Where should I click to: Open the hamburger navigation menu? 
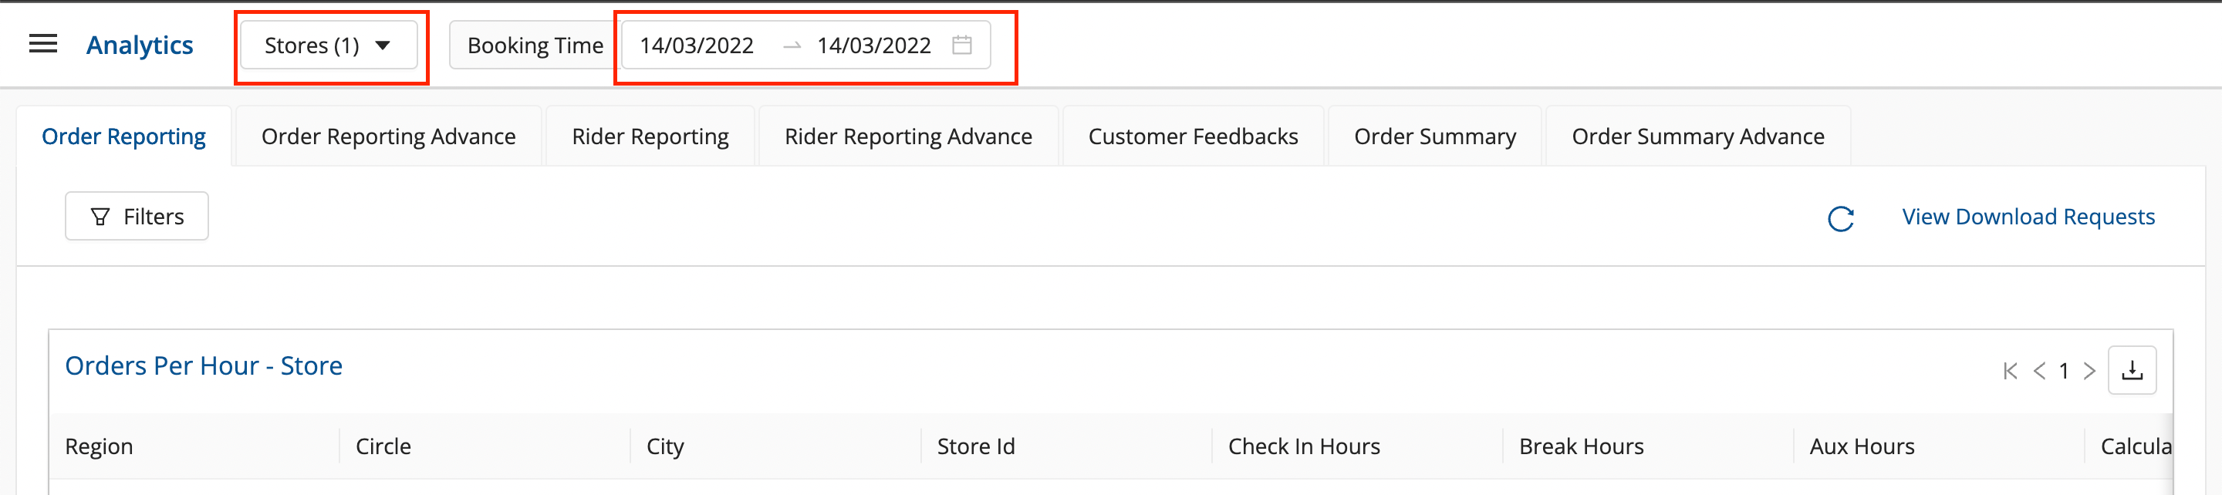tap(43, 44)
